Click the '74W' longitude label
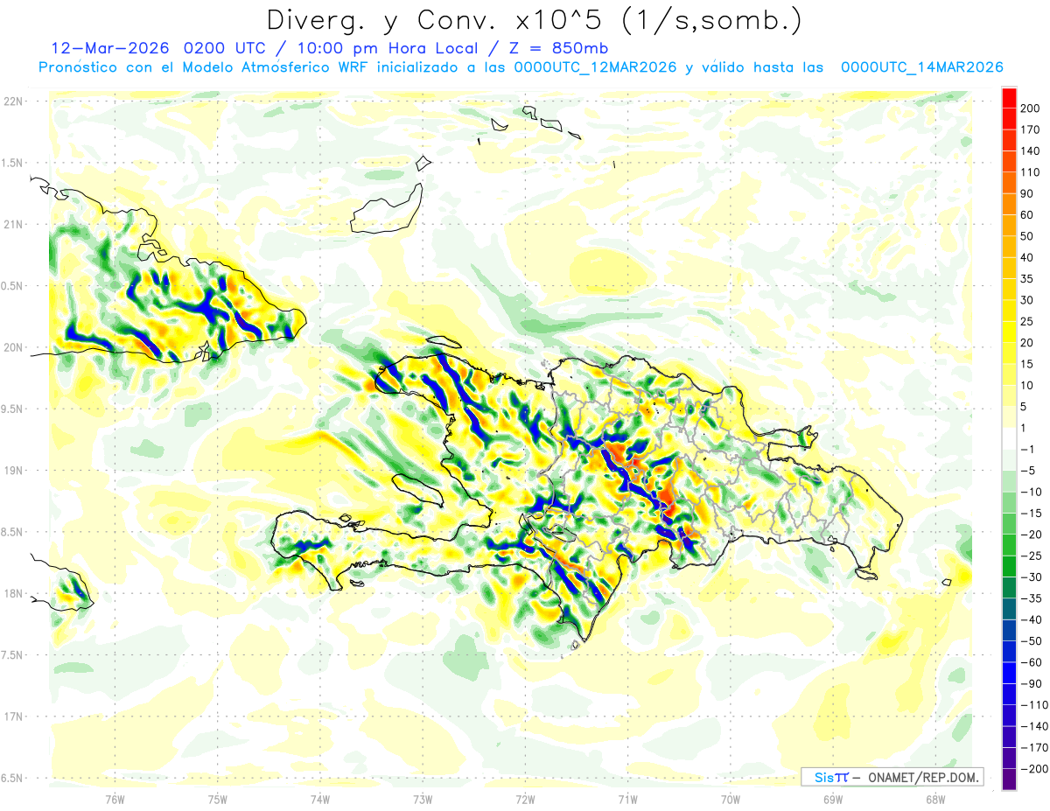This screenshot has height=811, width=1050. tap(319, 798)
